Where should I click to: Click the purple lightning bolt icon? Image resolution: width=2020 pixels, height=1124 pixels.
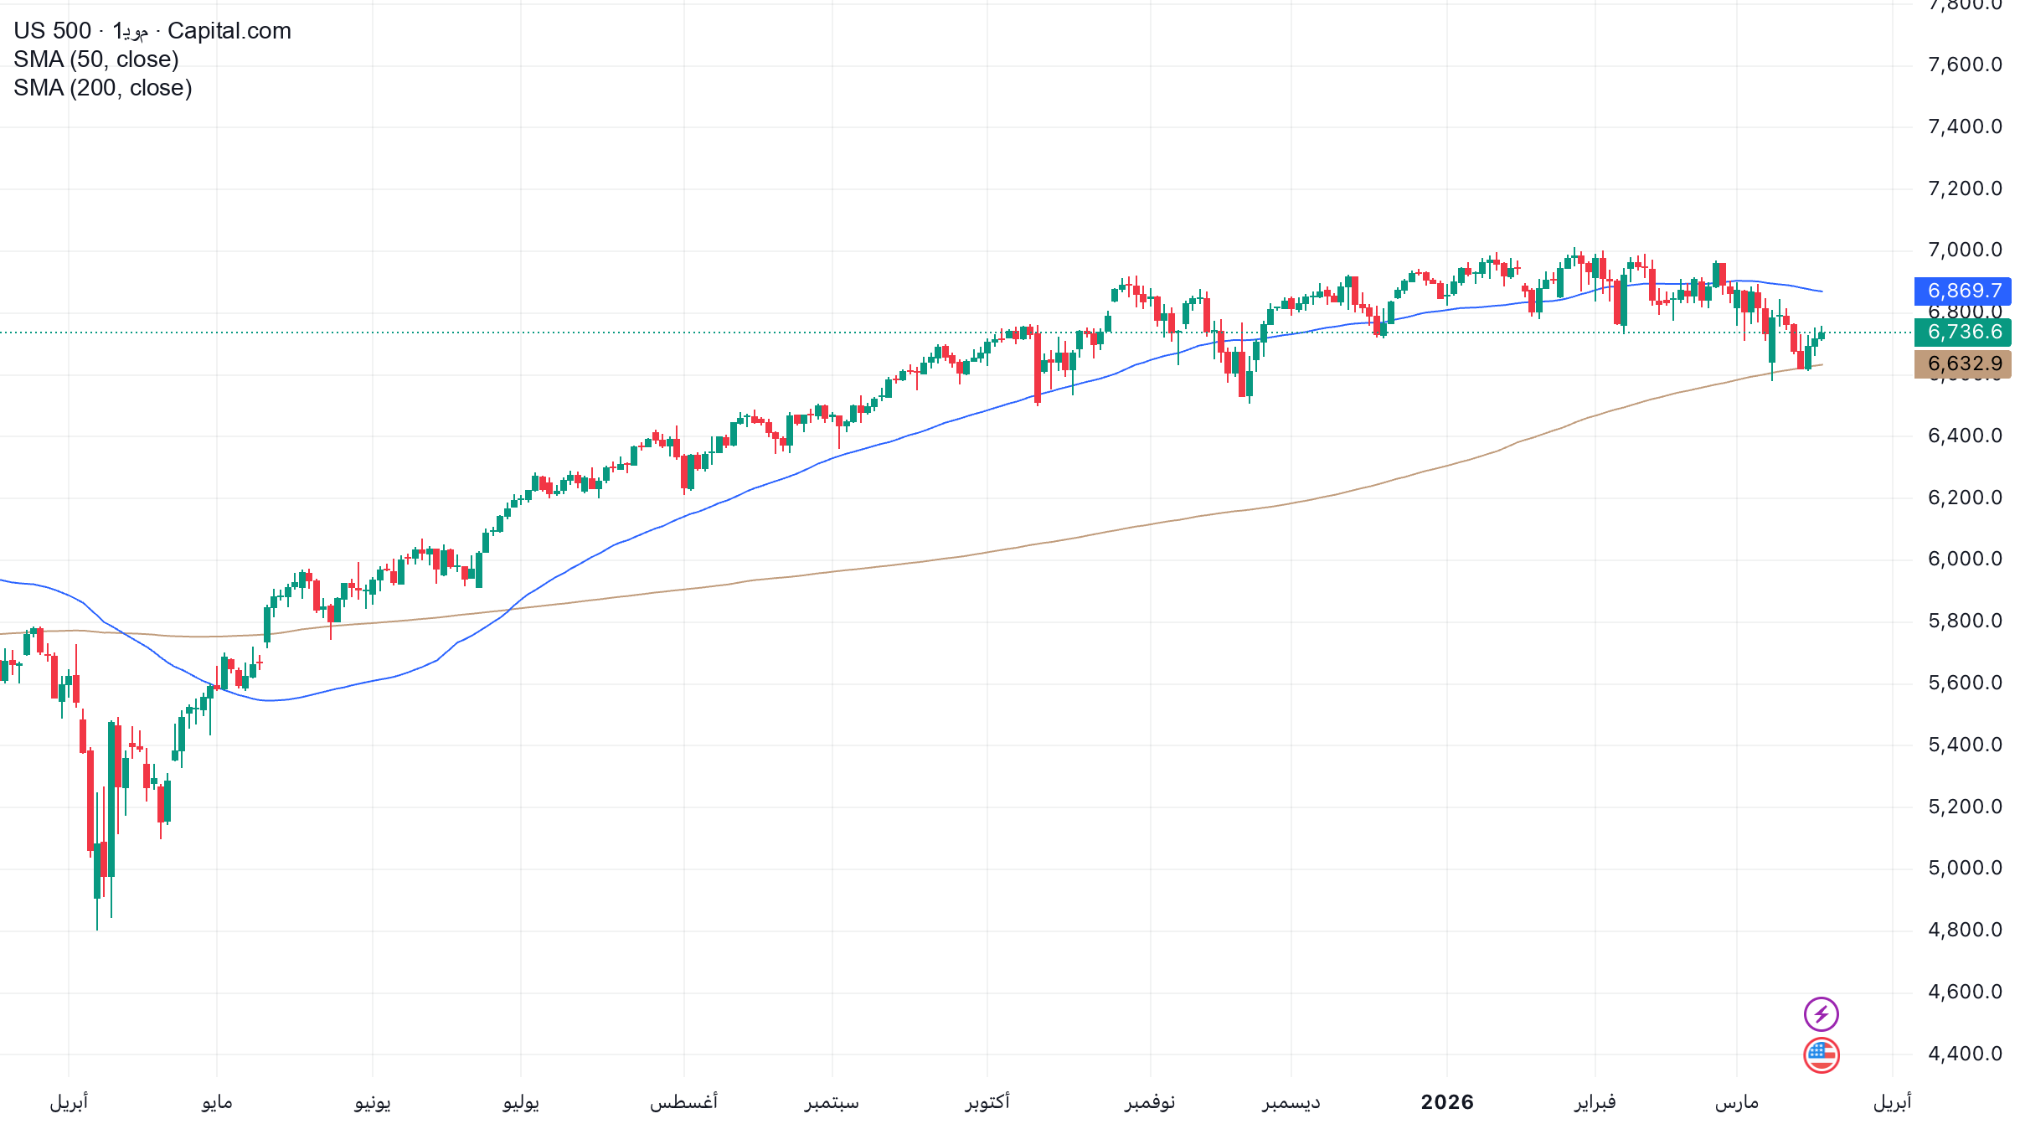tap(1821, 1014)
